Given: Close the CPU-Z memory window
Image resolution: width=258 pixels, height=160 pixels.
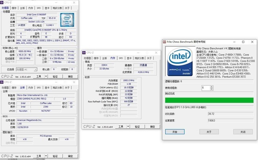Looking at the screenshot, I should (156, 53).
